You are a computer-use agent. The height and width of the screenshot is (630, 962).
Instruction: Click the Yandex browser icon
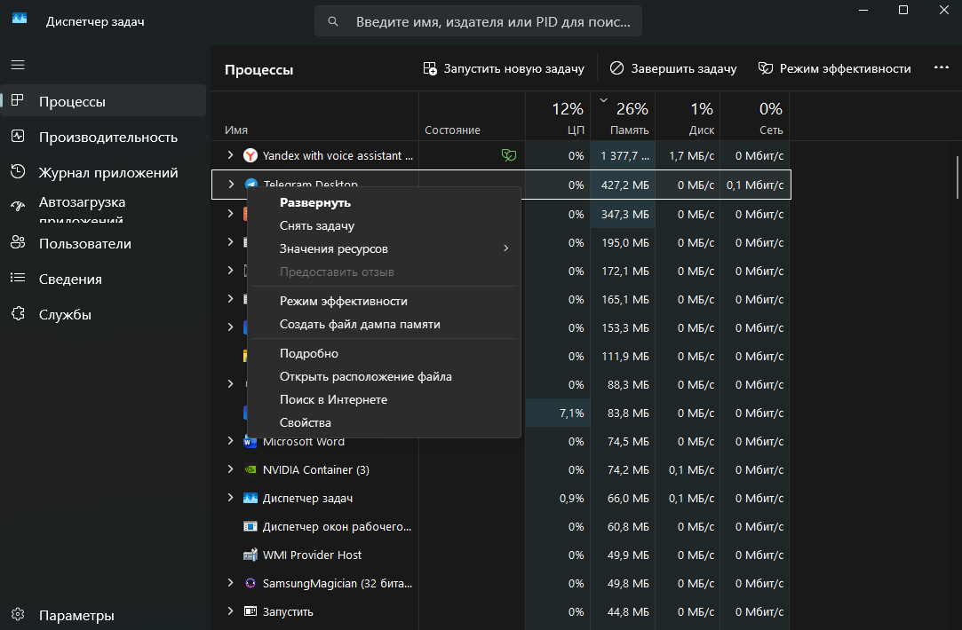coord(250,155)
